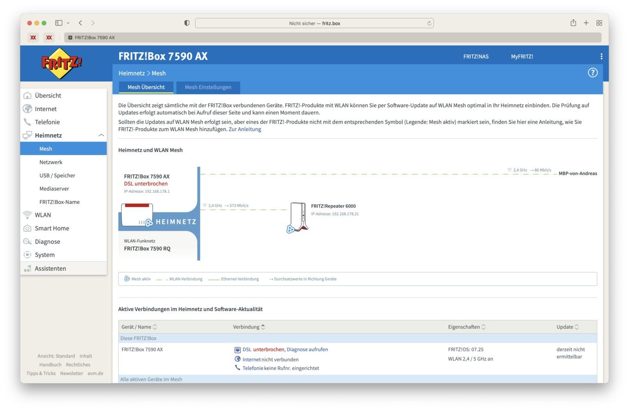Image resolution: width=629 pixels, height=410 pixels.
Task: Click the first pinned XX tab
Action: click(x=33, y=37)
